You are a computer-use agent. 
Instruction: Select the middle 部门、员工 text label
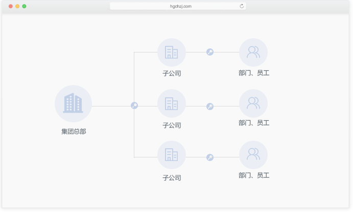pyautogui.click(x=254, y=123)
